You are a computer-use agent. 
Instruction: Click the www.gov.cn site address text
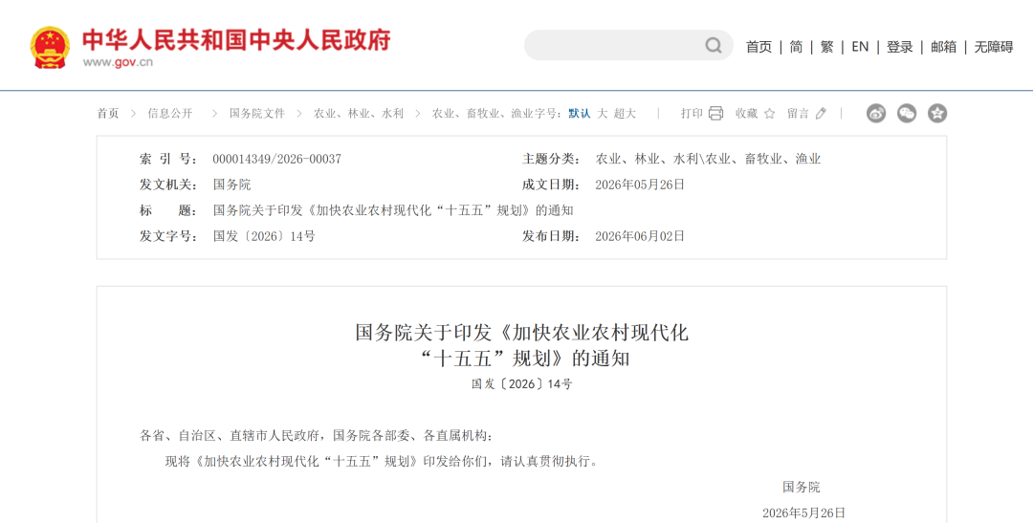(x=118, y=62)
